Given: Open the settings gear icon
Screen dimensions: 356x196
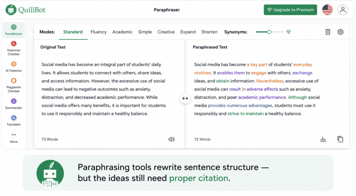Looking at the screenshot, I should pos(340,32).
